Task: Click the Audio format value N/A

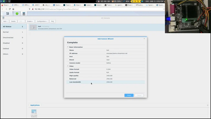Action: click(x=108, y=72)
